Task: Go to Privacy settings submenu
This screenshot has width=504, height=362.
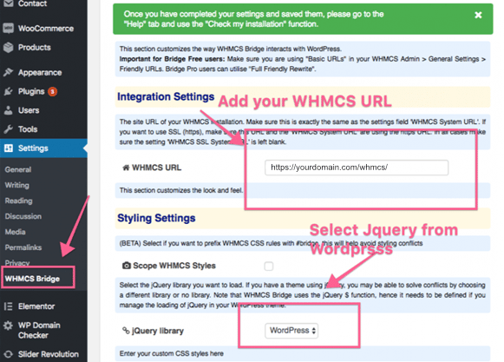Action: (17, 262)
